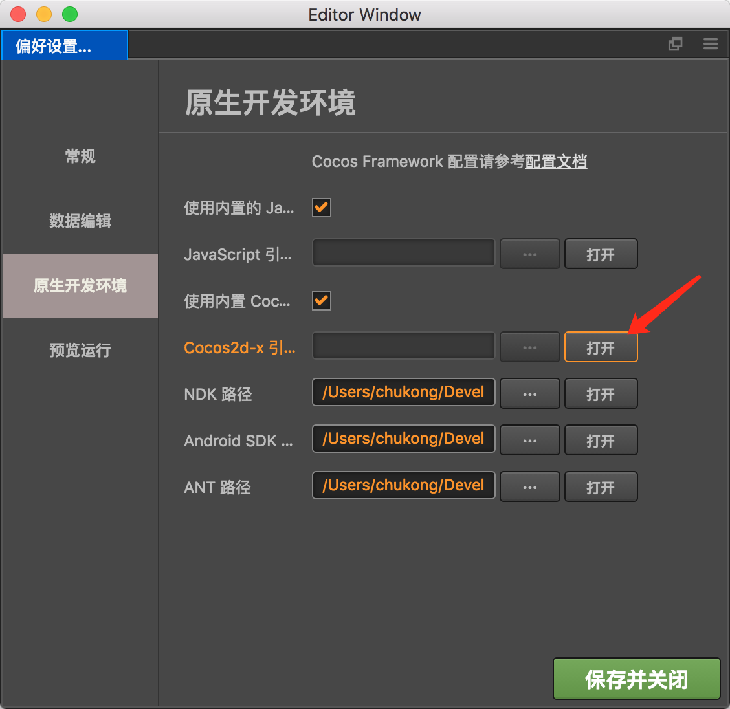Viewport: 730px width, 709px height.
Task: Browse for ANT path with ... button
Action: tap(530, 486)
